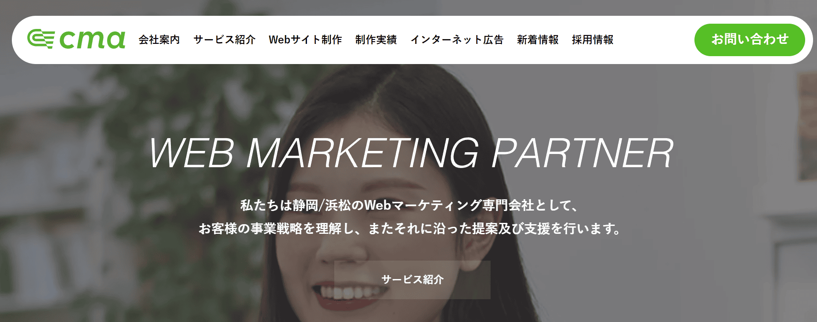
Task: Click the empty white header area right of 採用情報
Action: point(654,39)
